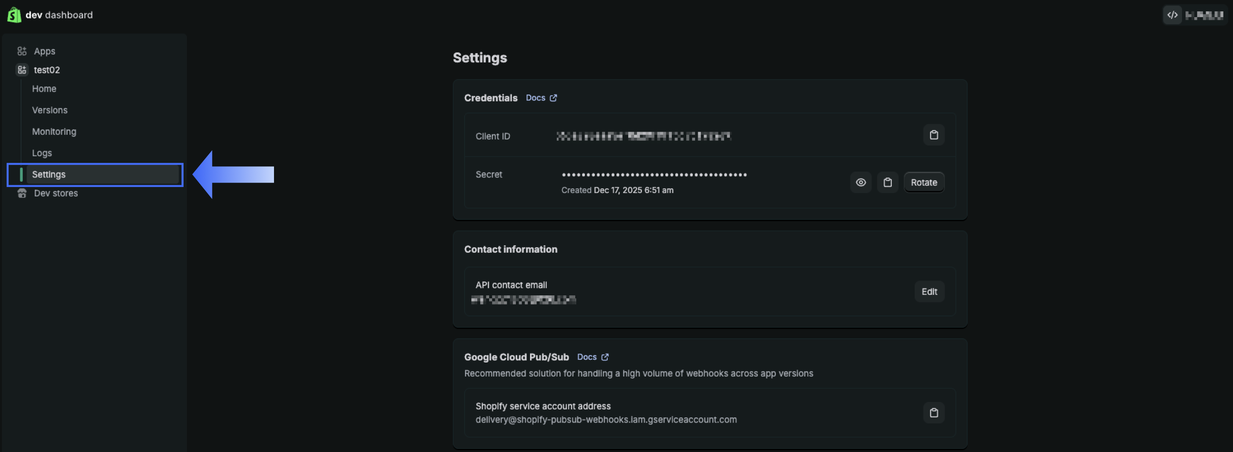Image resolution: width=1233 pixels, height=452 pixels.
Task: Reveal the Secret with eye icon
Action: coord(860,183)
